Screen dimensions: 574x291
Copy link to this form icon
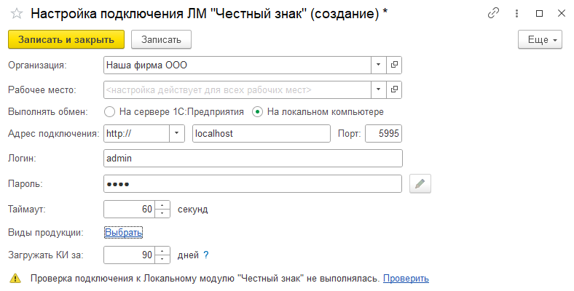pos(495,14)
